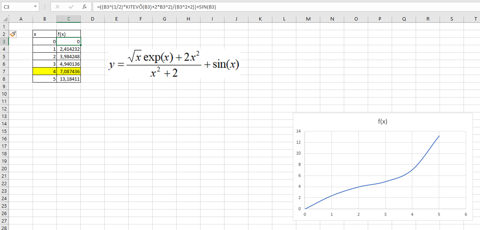The height and width of the screenshot is (230, 480).
Task: Click the Cancel X icon in formula bar
Action: click(x=58, y=7)
